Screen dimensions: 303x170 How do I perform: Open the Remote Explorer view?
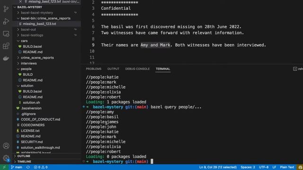pyautogui.click(x=6, y=34)
